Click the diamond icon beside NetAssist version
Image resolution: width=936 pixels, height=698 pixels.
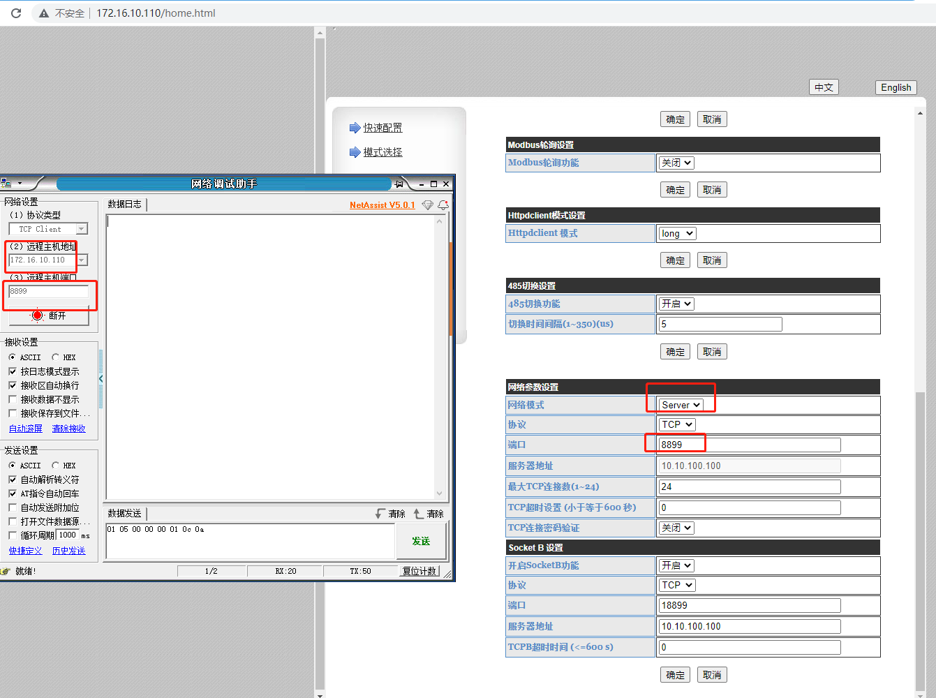[x=427, y=205]
